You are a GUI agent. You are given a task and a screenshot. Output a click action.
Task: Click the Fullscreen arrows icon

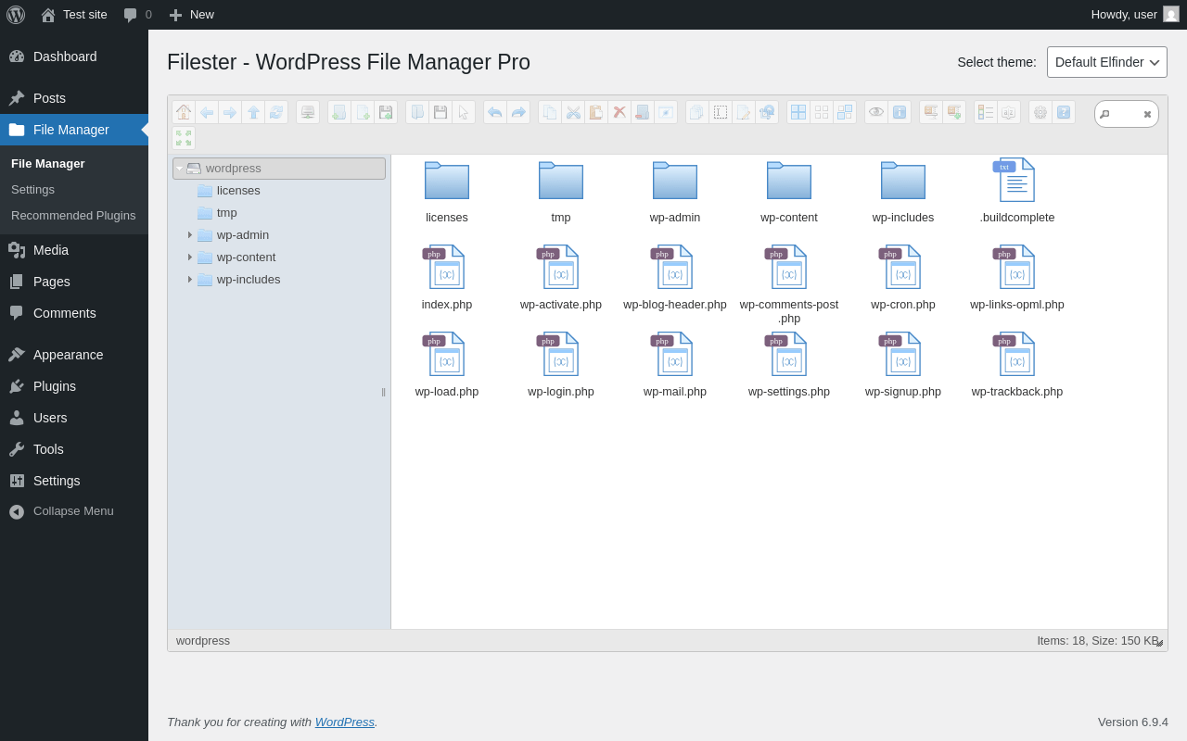(184, 138)
